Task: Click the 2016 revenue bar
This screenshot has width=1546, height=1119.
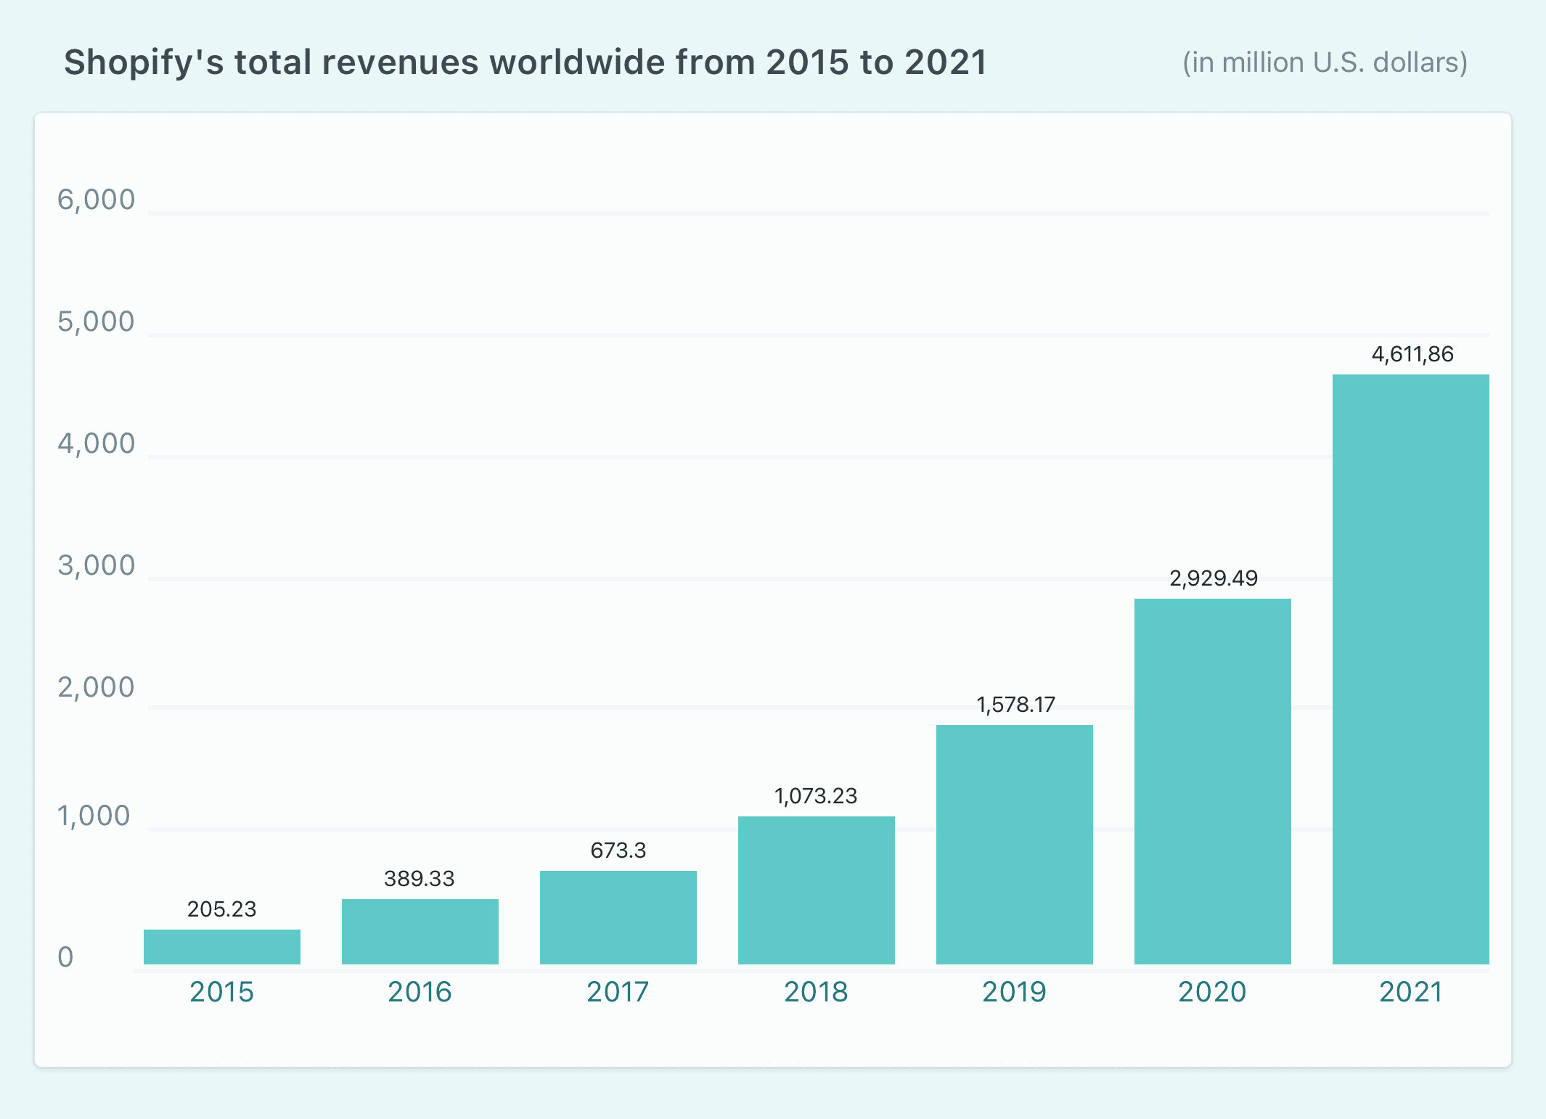Action: click(420, 931)
